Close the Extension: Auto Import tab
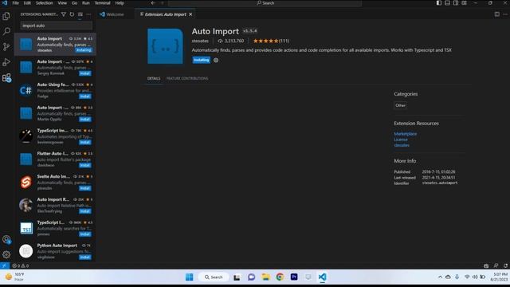This screenshot has height=287, width=510. click(x=190, y=14)
